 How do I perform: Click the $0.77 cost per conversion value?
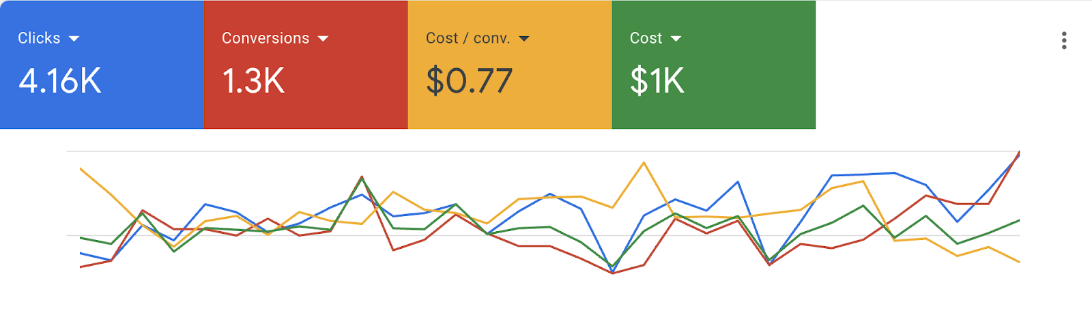coord(469,81)
